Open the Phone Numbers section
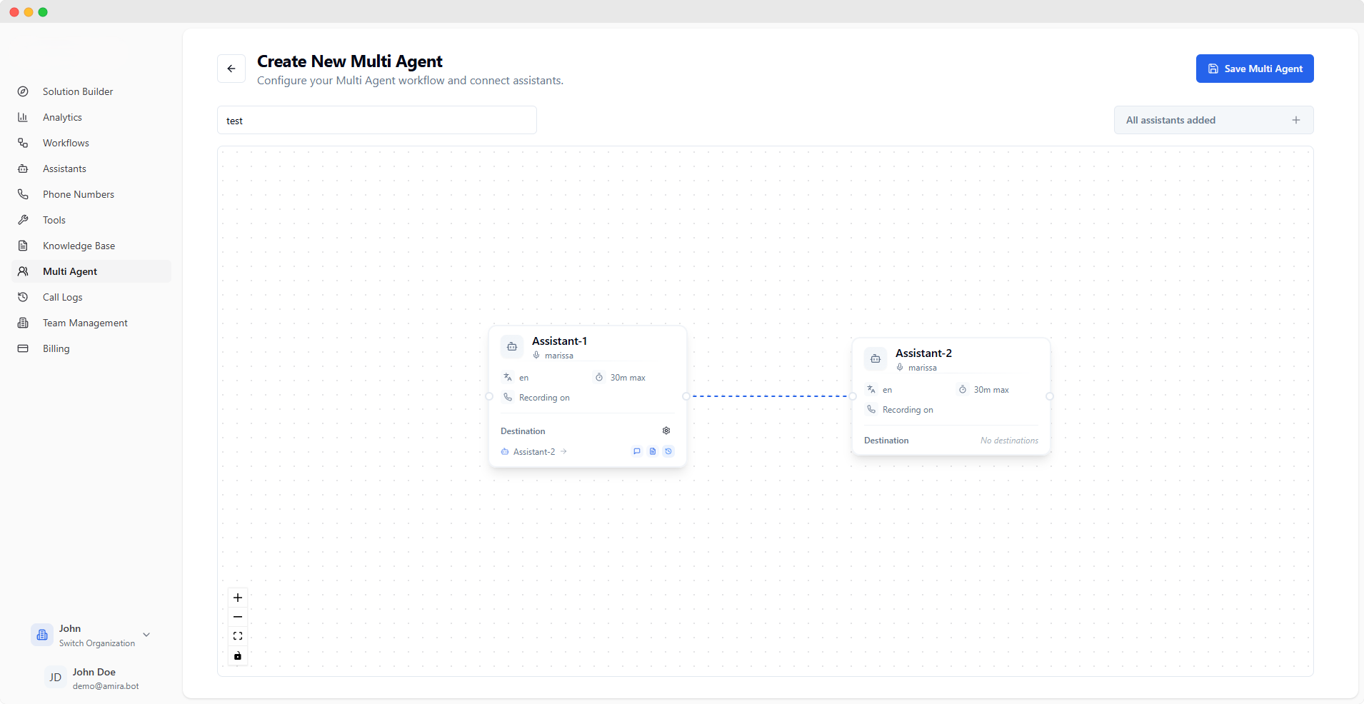 click(78, 193)
